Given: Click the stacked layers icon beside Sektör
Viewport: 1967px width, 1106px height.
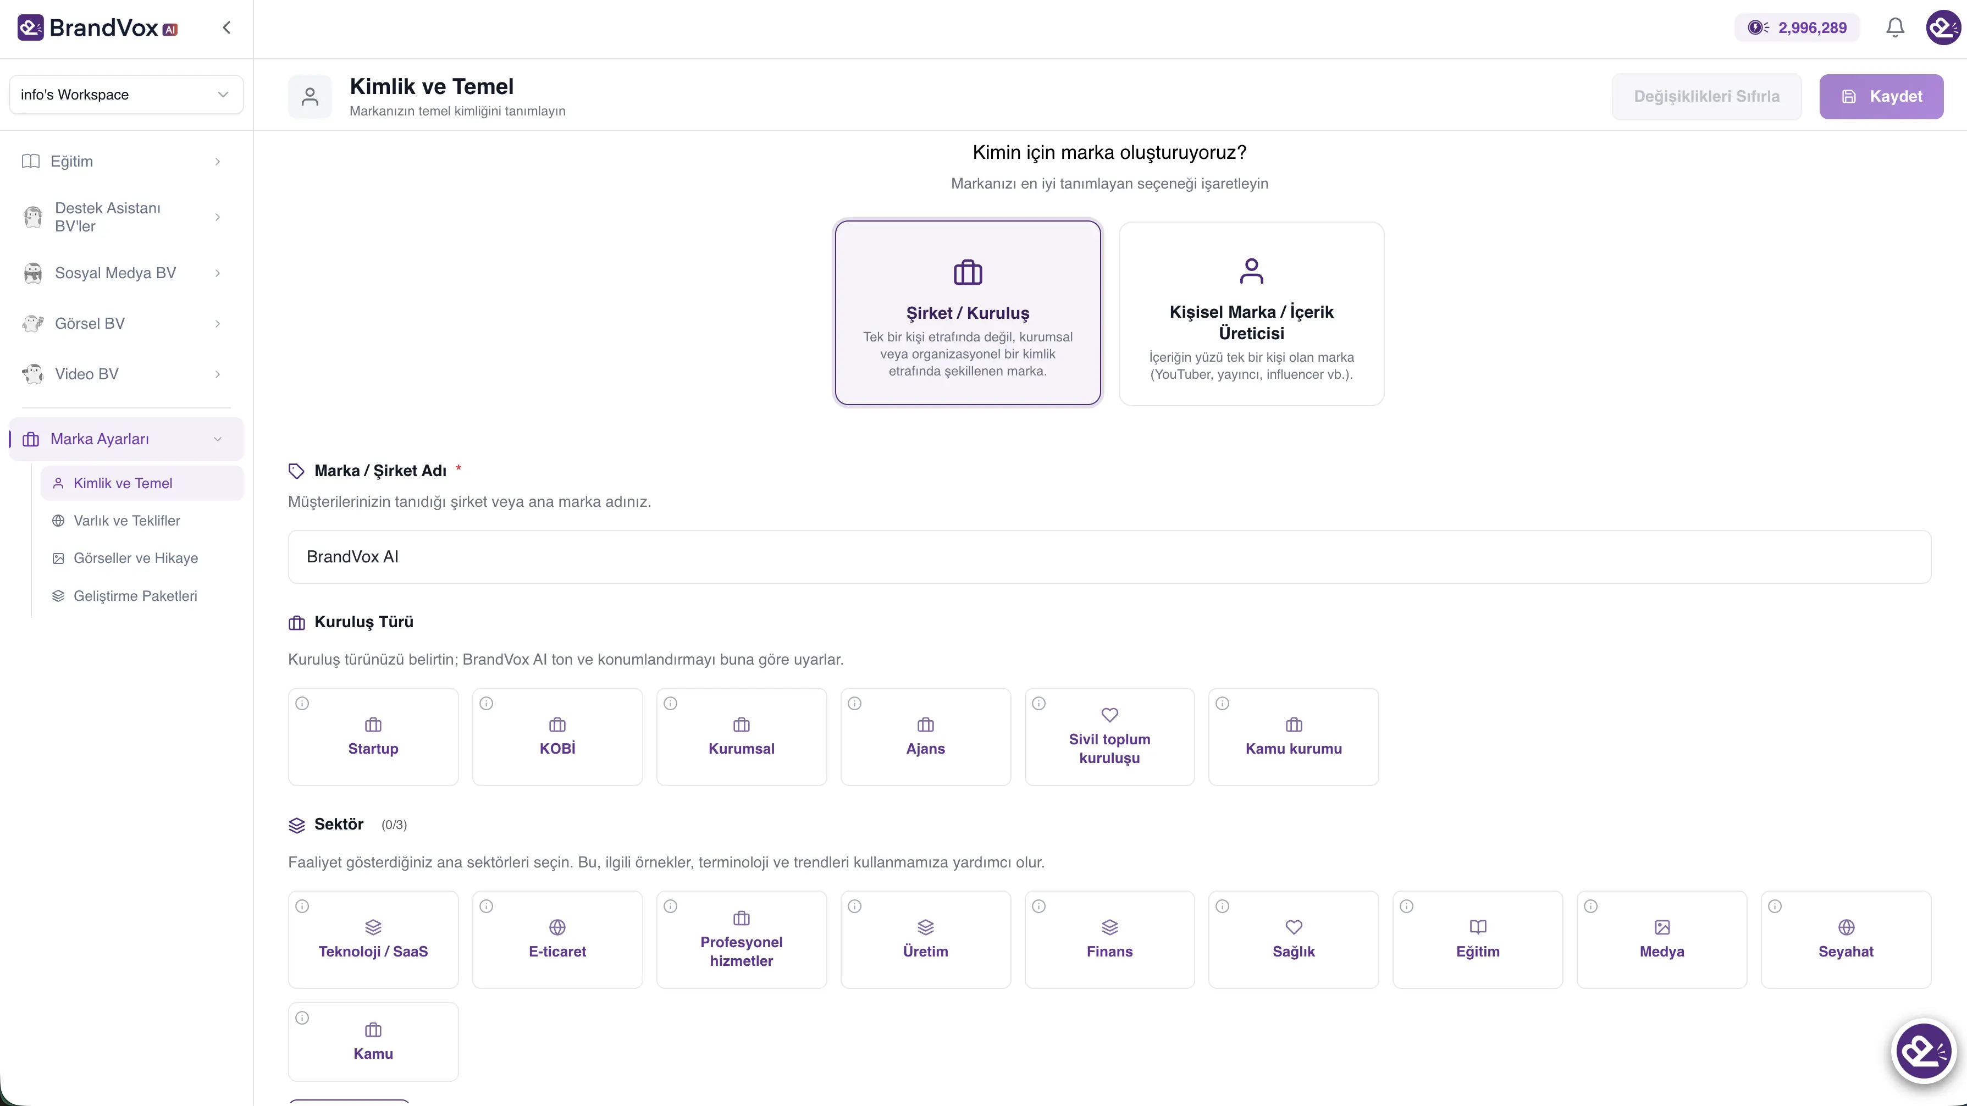Looking at the screenshot, I should point(296,825).
